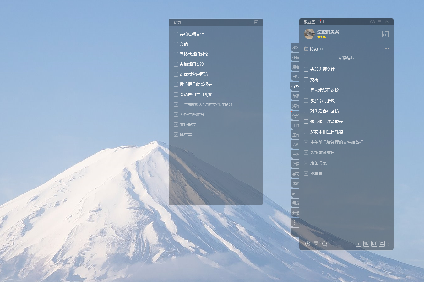424x282 pixels.
Task: Add a new category with the sidebar plus button
Action: pos(295,232)
